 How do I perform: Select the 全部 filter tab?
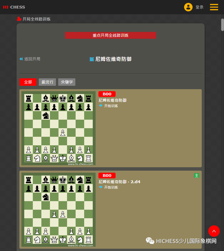point(28,82)
